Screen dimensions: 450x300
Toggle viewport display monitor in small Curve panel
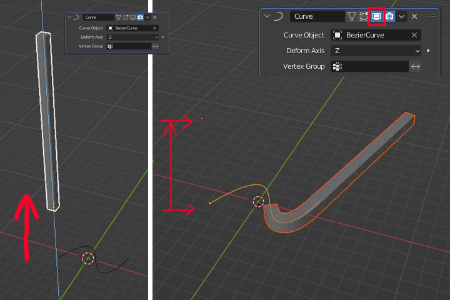coord(132,17)
